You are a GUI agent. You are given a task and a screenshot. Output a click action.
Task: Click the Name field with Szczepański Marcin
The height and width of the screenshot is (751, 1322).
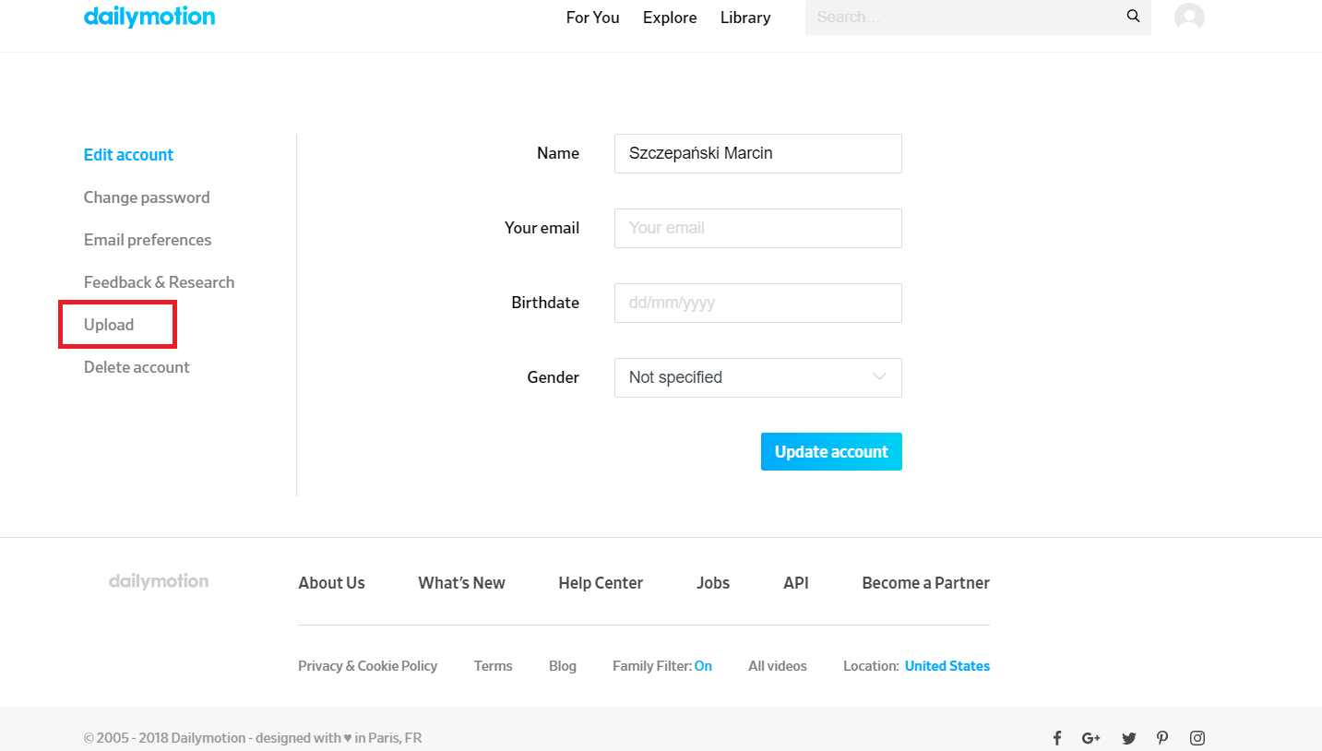point(758,153)
